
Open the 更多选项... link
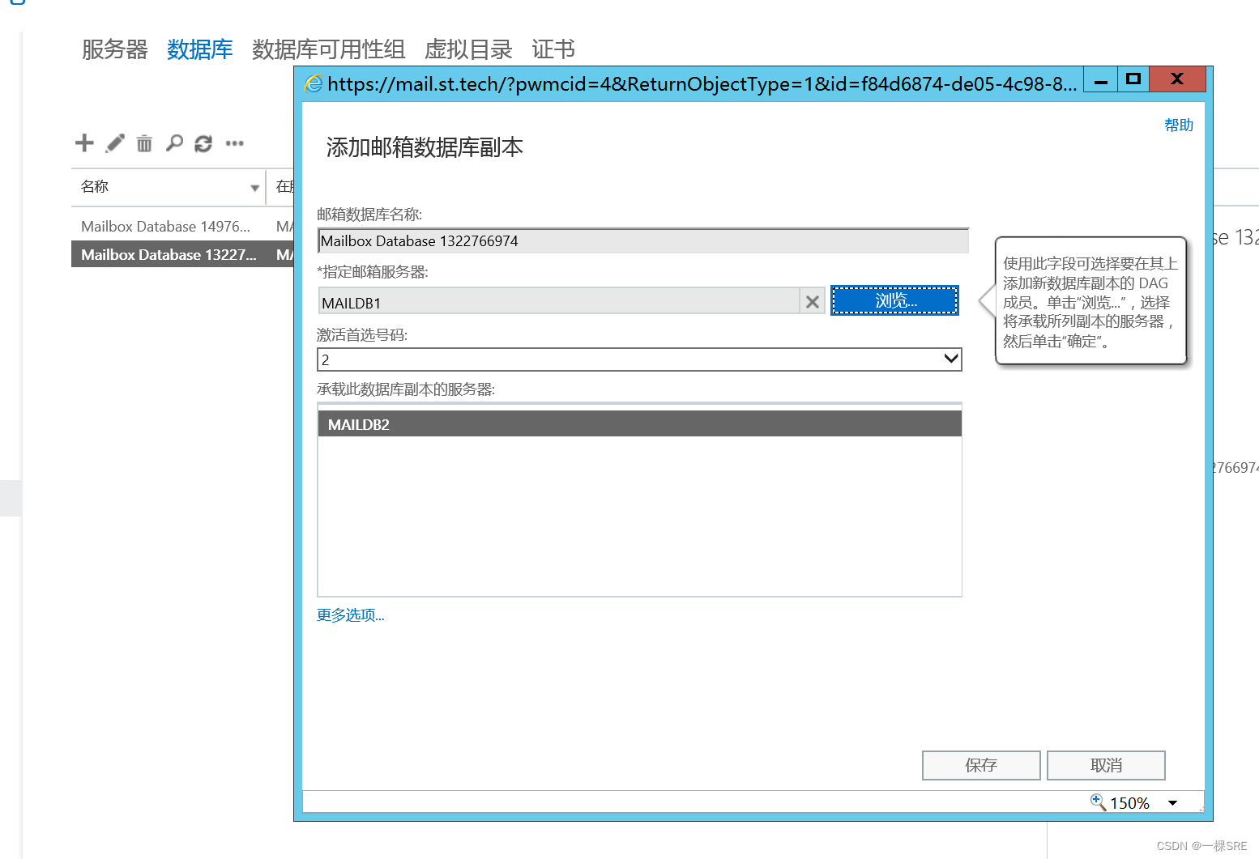click(351, 615)
